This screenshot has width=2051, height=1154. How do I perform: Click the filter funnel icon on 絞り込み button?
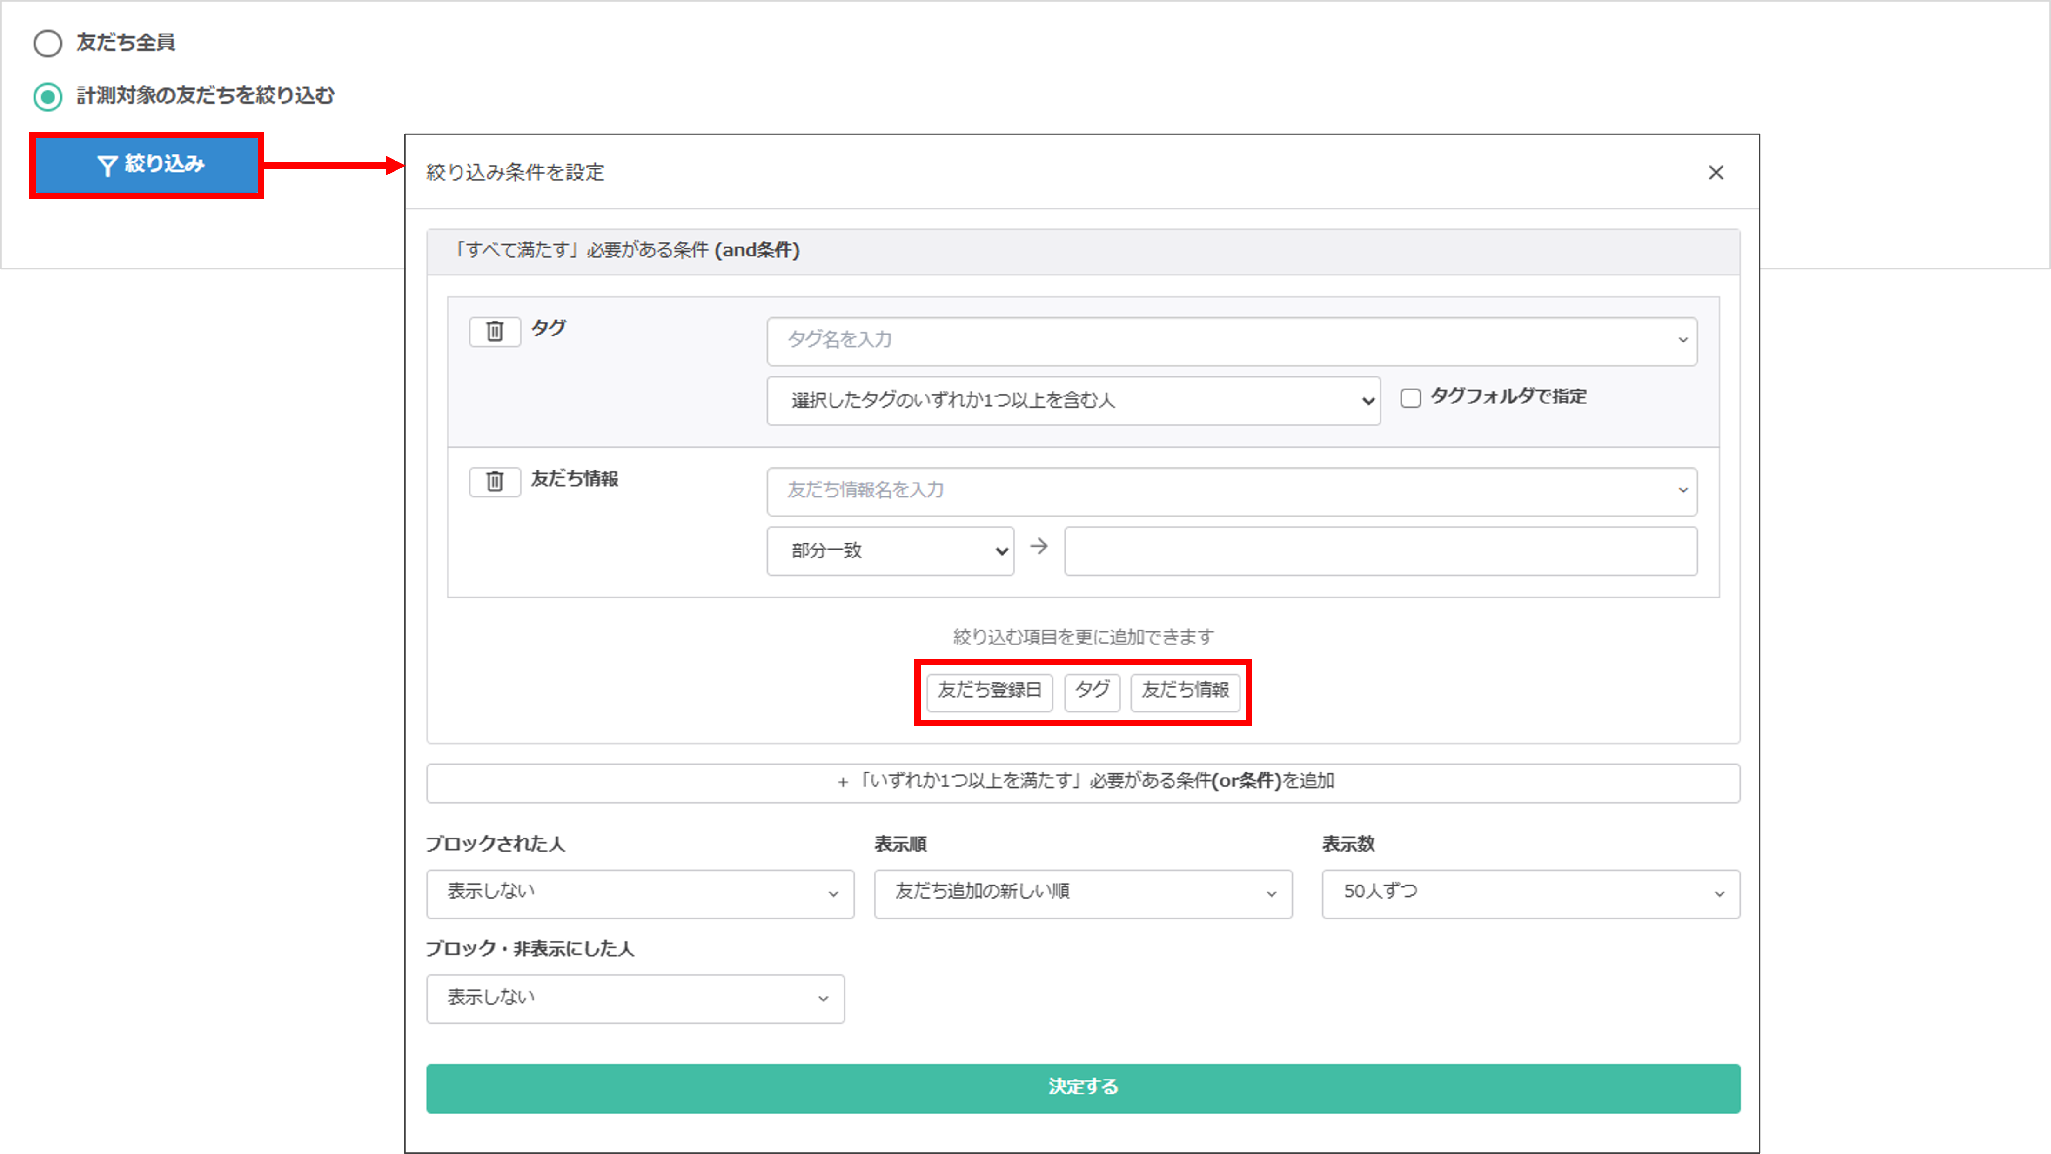click(108, 165)
